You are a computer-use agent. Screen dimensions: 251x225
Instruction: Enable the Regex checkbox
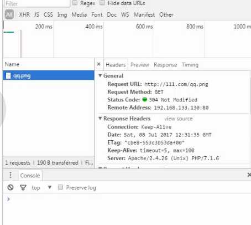click(75, 3)
